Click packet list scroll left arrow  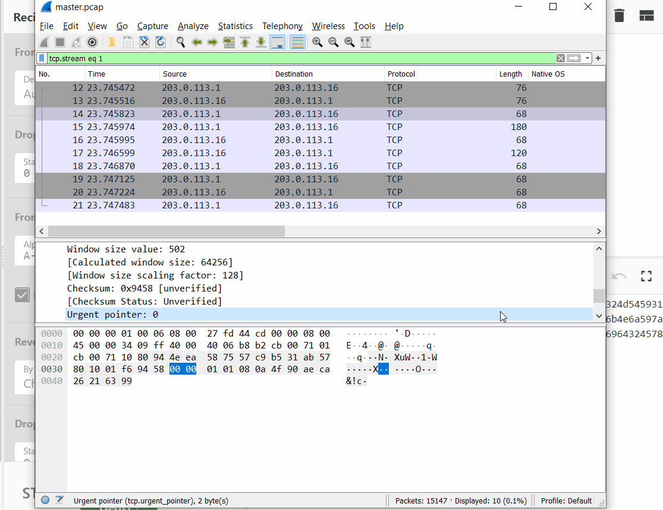point(42,231)
